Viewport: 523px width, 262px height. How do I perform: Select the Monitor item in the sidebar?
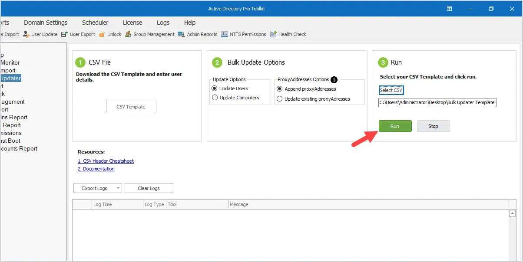(10, 62)
